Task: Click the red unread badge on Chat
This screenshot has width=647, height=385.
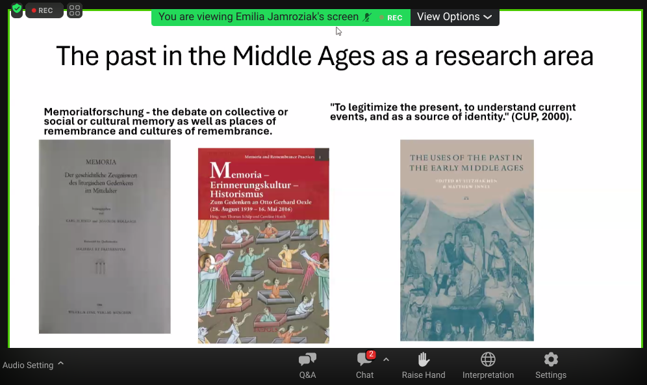Action: (x=371, y=354)
